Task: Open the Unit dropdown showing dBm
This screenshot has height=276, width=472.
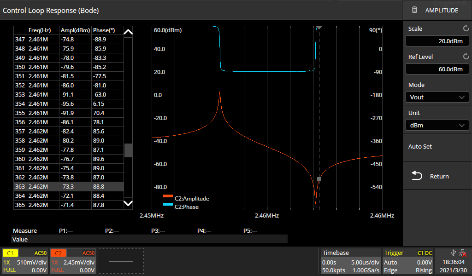Action: coord(437,125)
